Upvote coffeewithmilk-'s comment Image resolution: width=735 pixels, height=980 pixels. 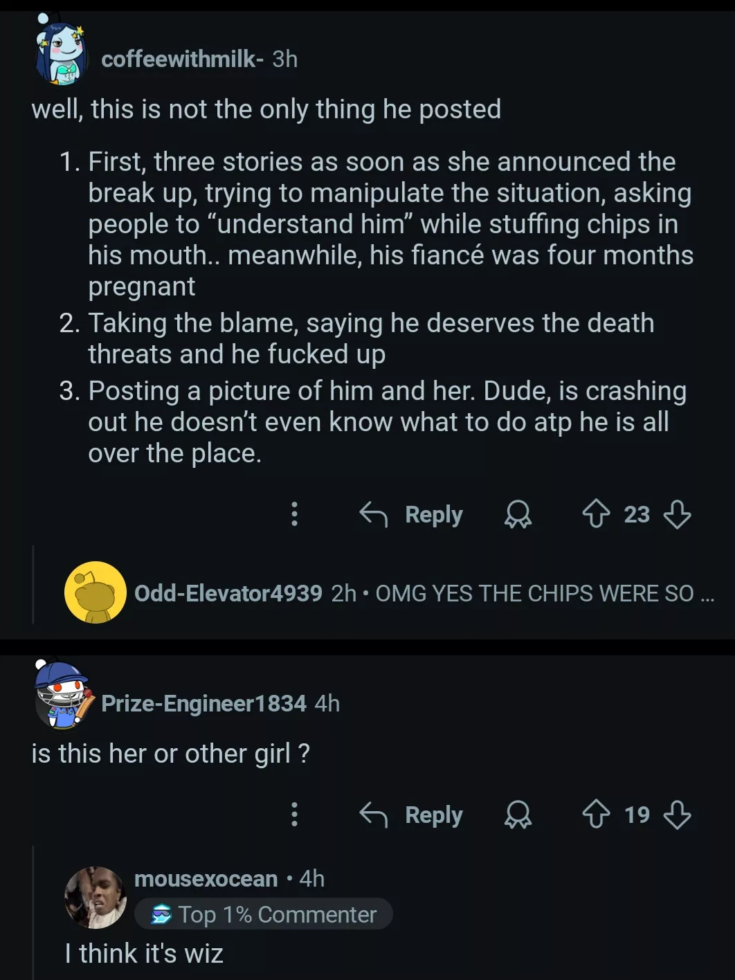point(596,514)
